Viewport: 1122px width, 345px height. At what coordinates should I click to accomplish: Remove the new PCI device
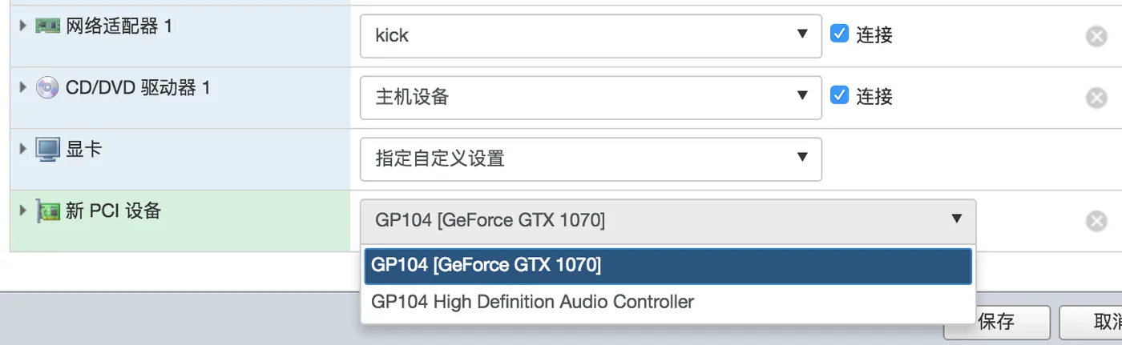(1096, 221)
